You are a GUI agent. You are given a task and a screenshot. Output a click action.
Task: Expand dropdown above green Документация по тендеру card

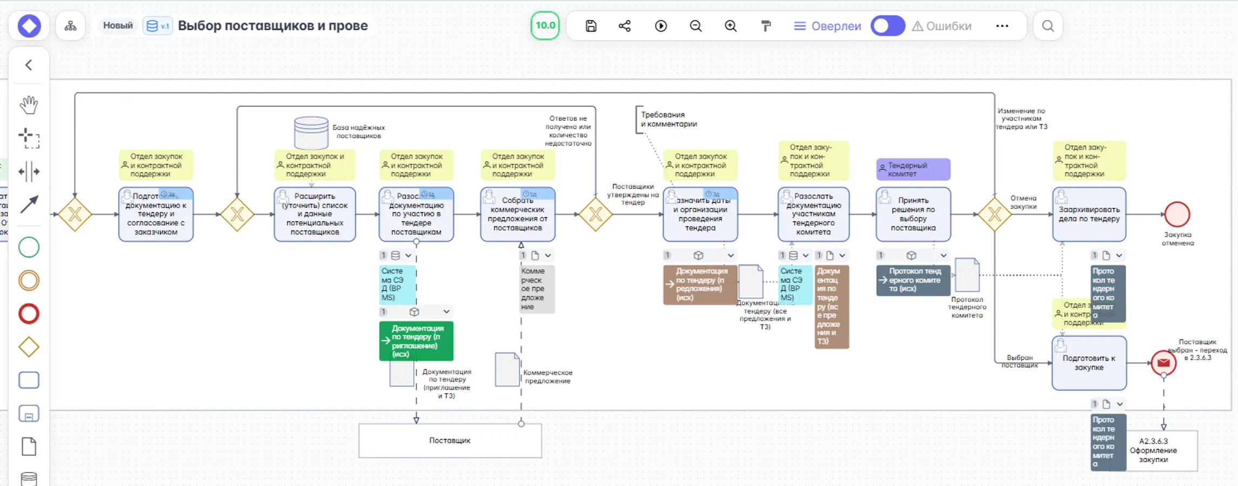[x=446, y=312]
